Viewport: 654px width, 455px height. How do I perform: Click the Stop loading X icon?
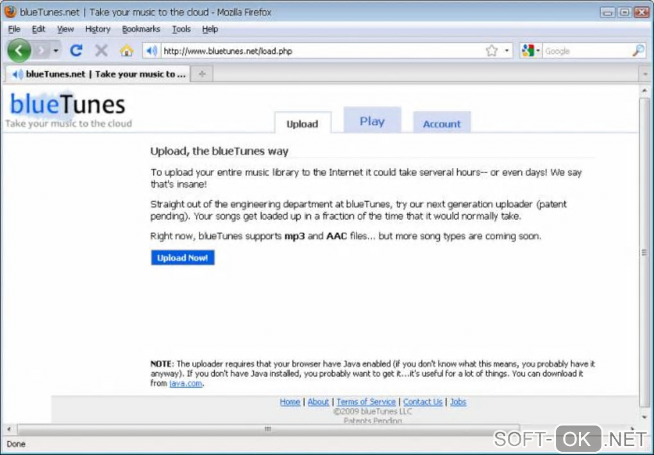tap(101, 51)
